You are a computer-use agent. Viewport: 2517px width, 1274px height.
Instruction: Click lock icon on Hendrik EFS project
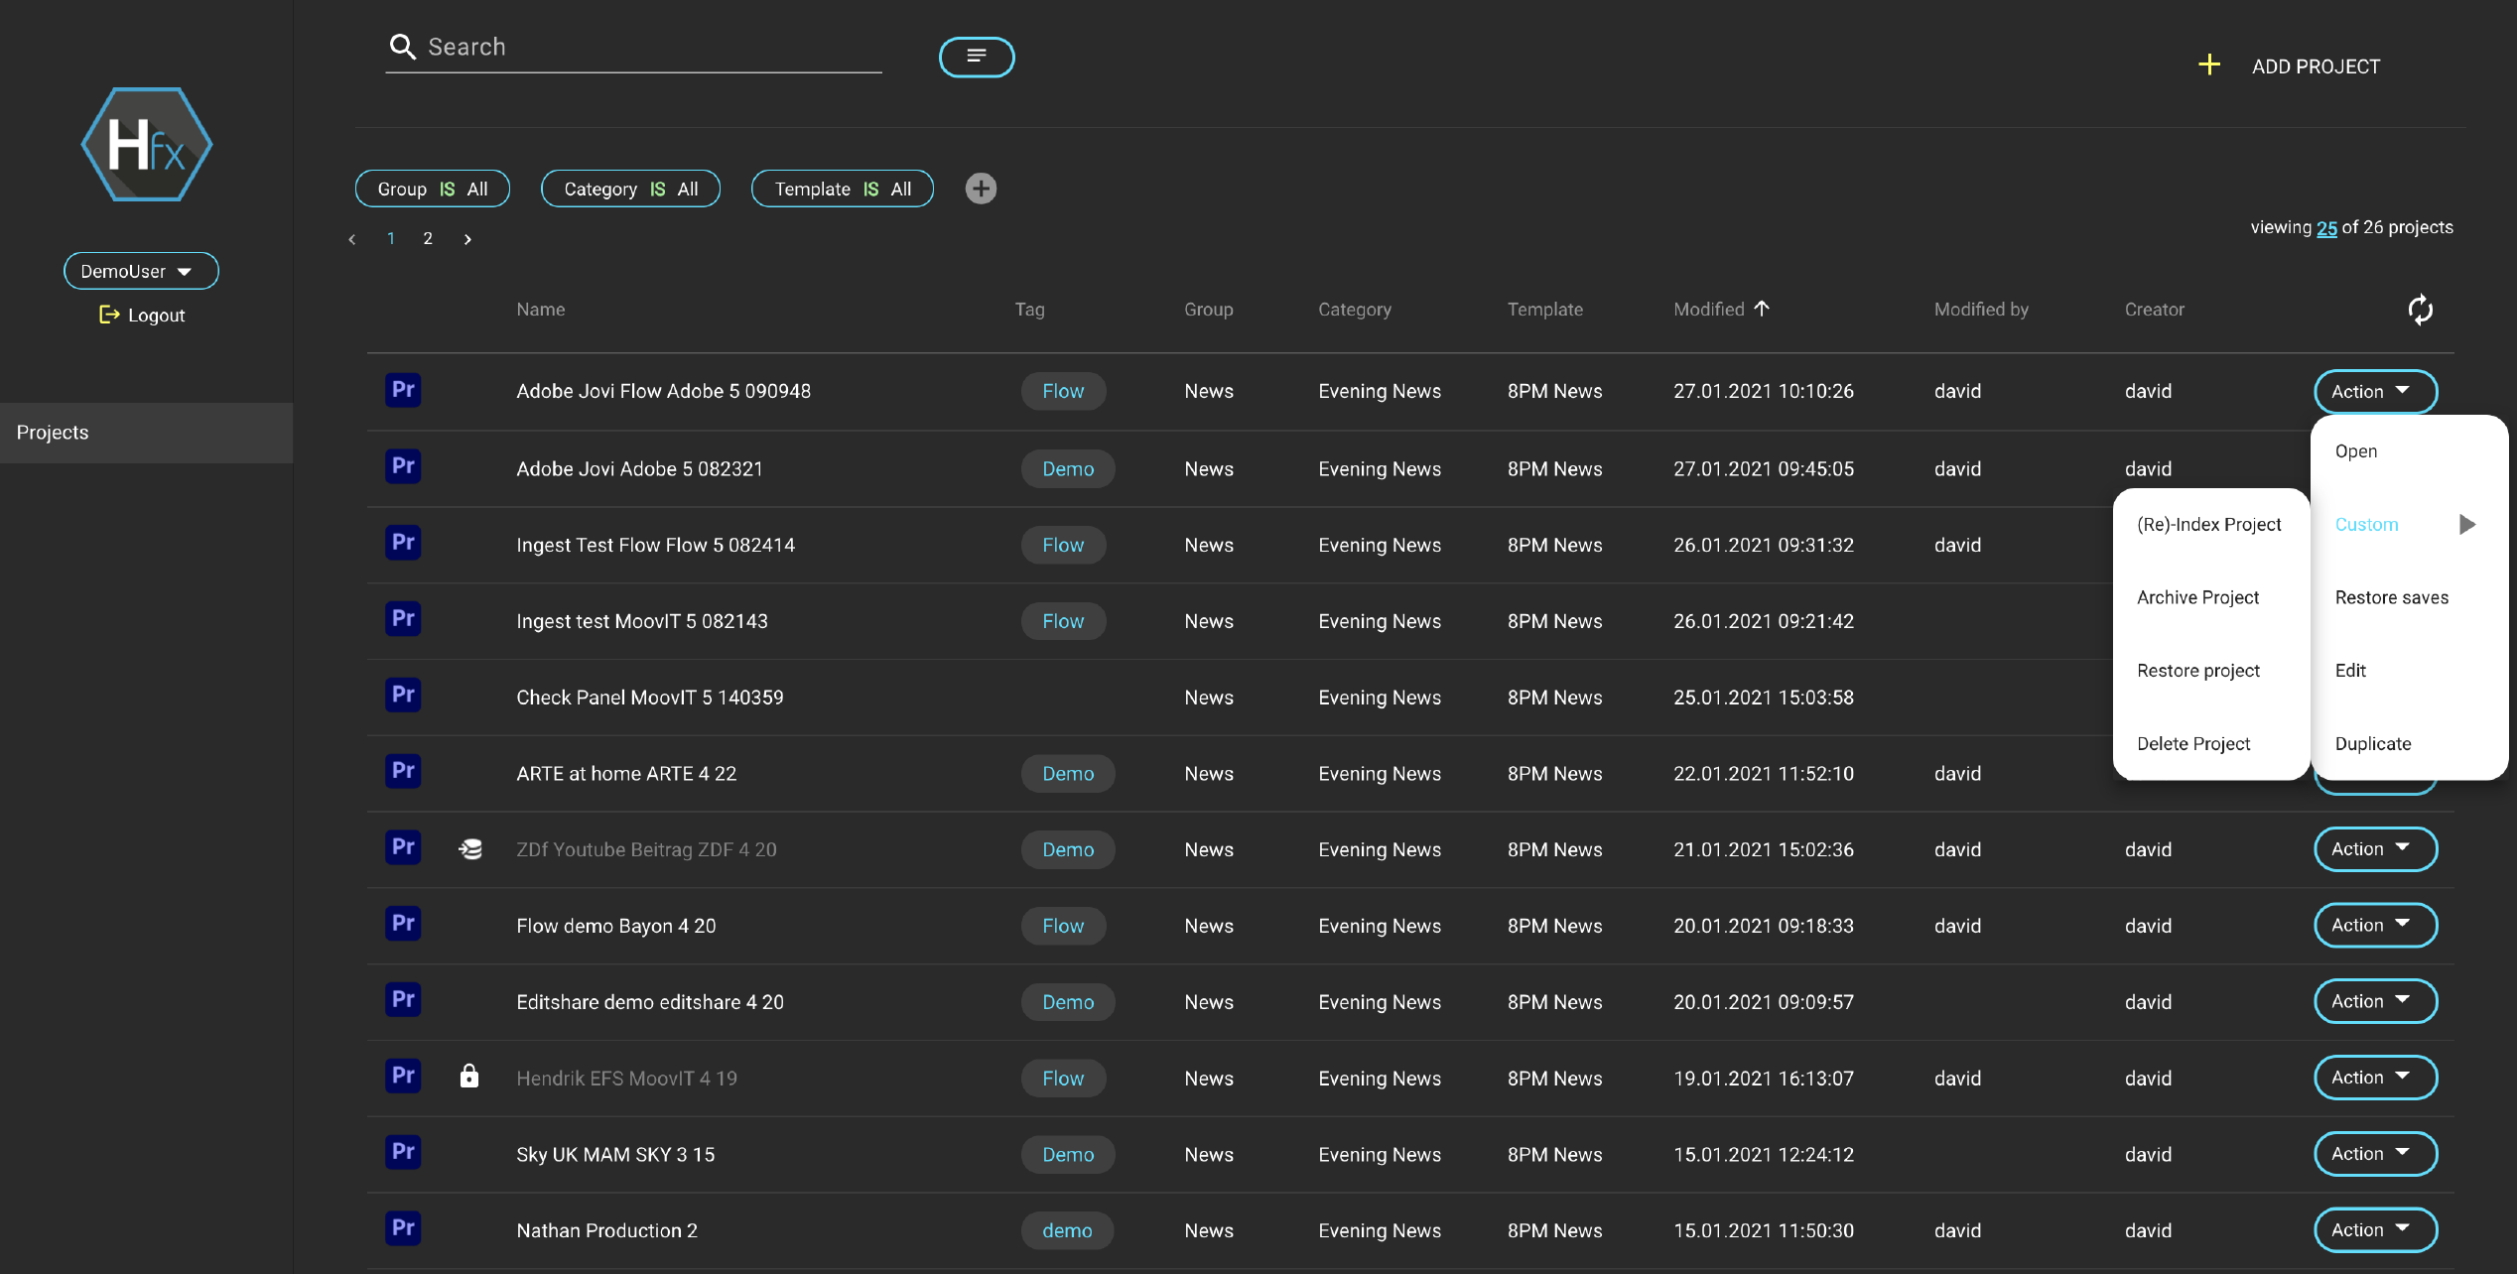pos(469,1077)
